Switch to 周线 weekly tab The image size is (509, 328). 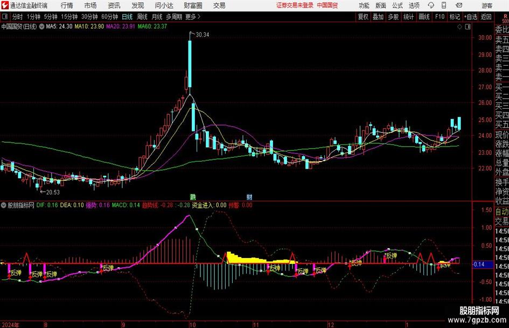(x=142, y=17)
